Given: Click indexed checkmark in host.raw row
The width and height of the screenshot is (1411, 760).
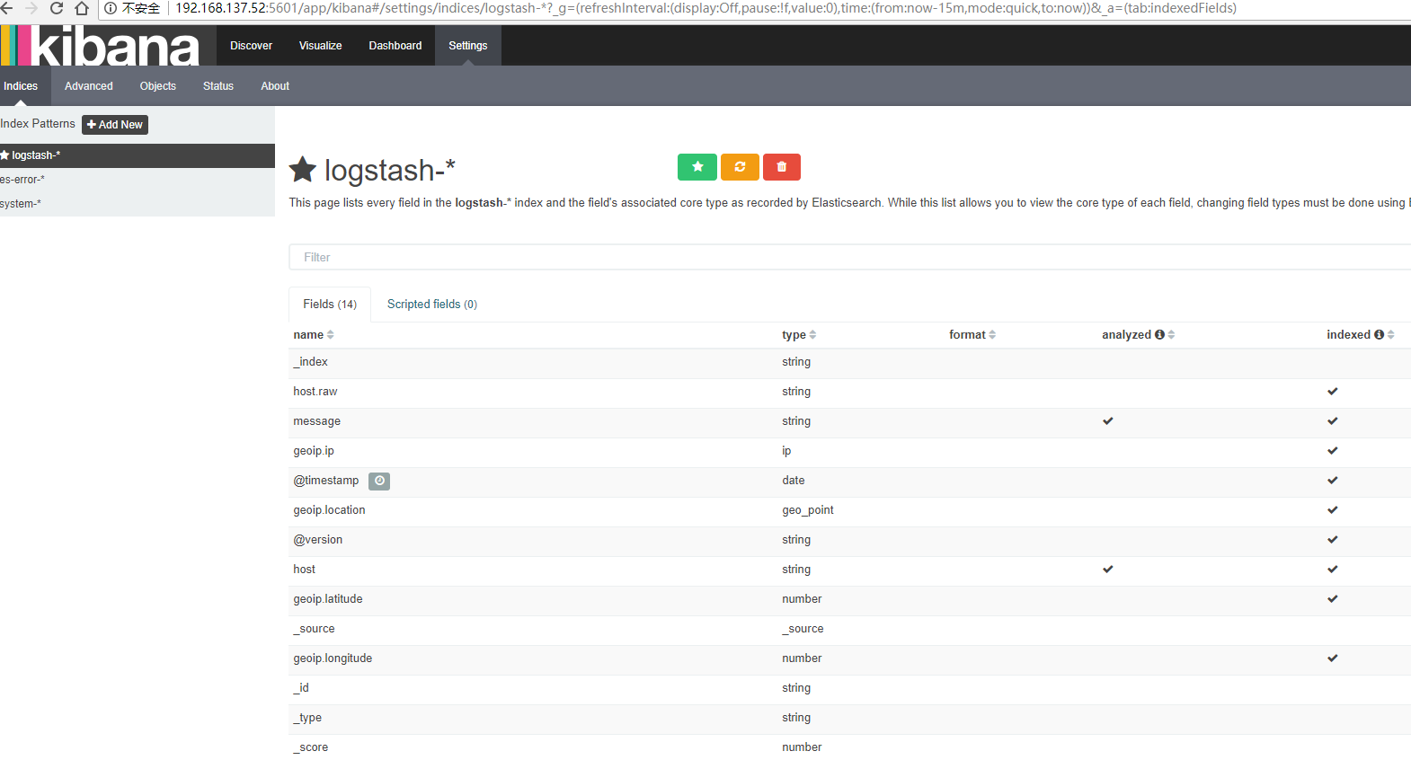Looking at the screenshot, I should point(1333,392).
